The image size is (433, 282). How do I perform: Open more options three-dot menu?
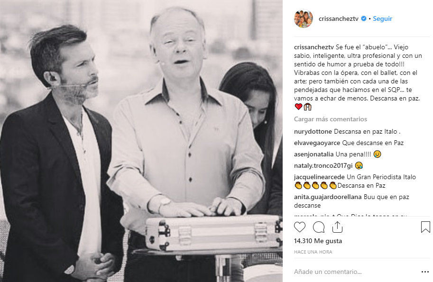(425, 272)
